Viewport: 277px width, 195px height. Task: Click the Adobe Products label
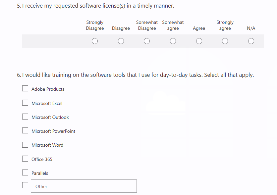click(48, 89)
